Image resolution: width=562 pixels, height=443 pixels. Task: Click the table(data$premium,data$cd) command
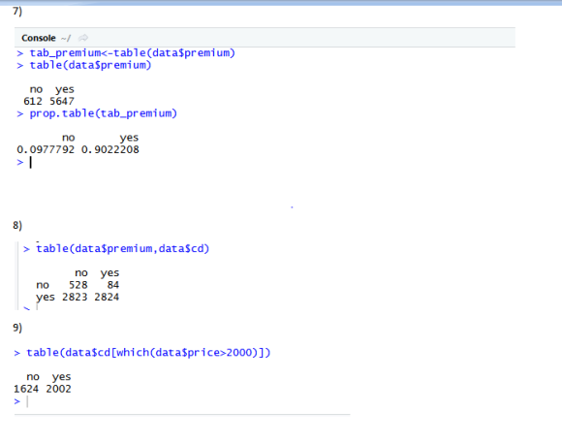click(x=123, y=248)
